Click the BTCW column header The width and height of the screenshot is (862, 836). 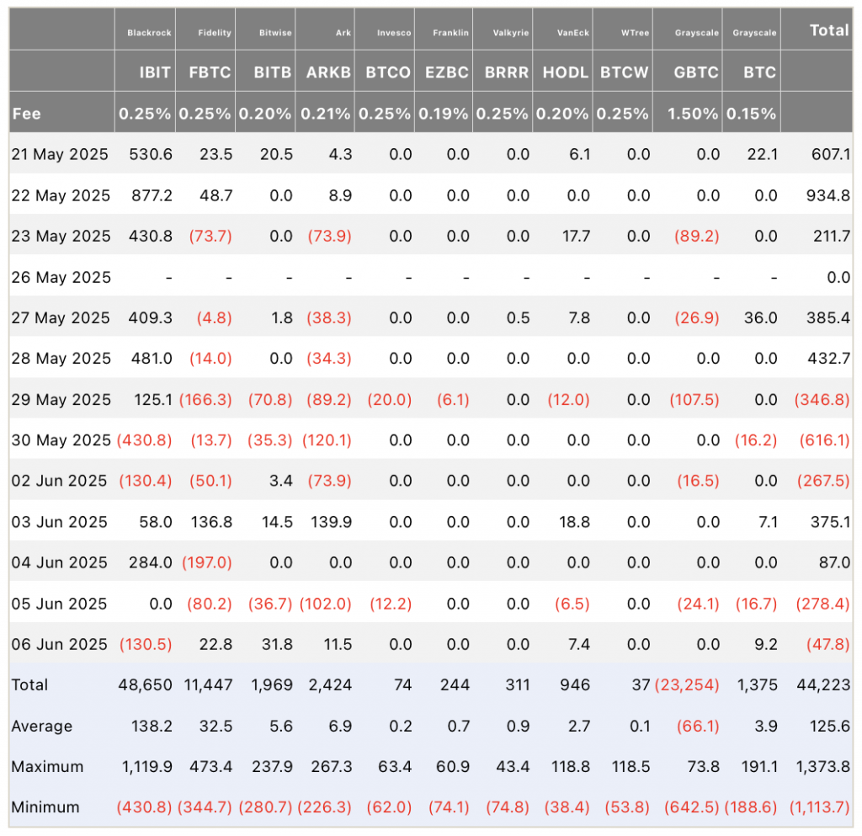pos(624,72)
